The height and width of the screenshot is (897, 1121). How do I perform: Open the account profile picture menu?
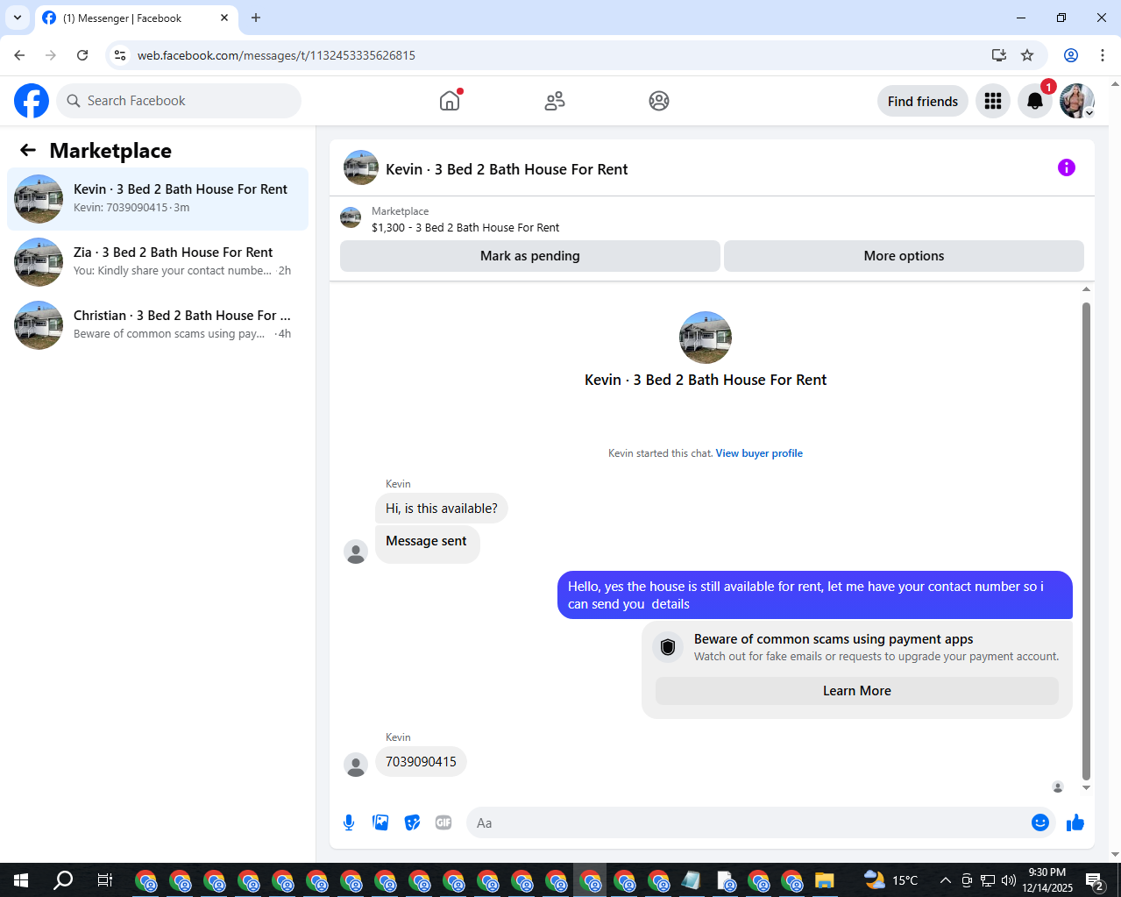pos(1077,101)
